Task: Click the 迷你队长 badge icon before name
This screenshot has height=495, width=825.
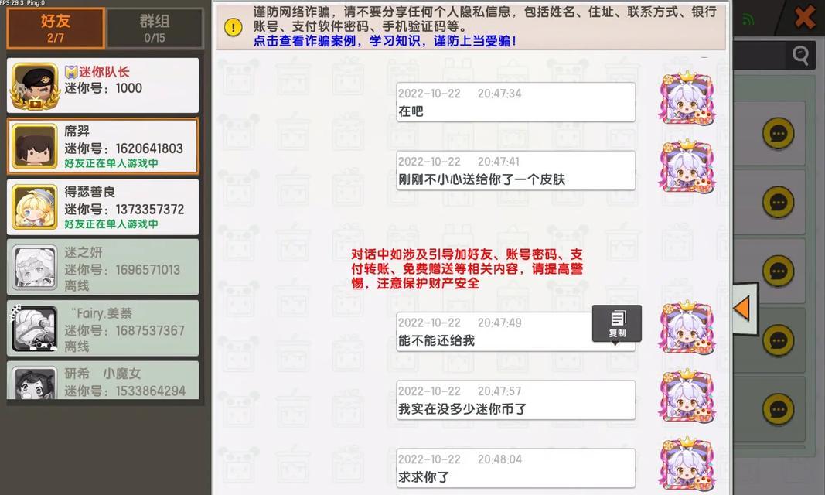Action: tap(71, 71)
